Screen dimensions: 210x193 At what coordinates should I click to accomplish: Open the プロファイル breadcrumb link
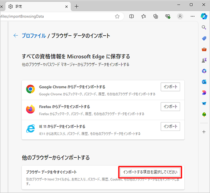34,36
